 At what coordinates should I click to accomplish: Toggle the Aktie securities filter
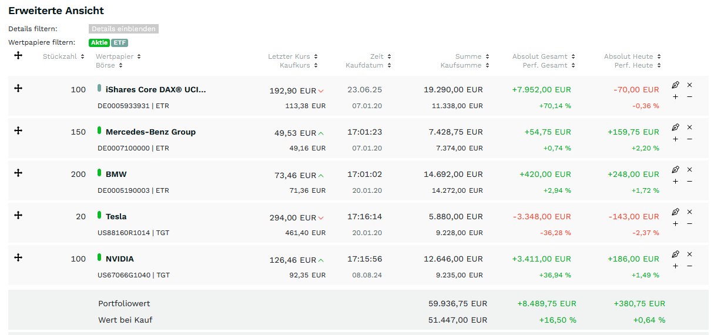click(x=99, y=43)
